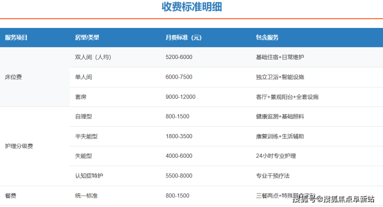Screen dimensions: 383x207
Task: Click the 护理分级费 category cell
Action: pos(19,146)
